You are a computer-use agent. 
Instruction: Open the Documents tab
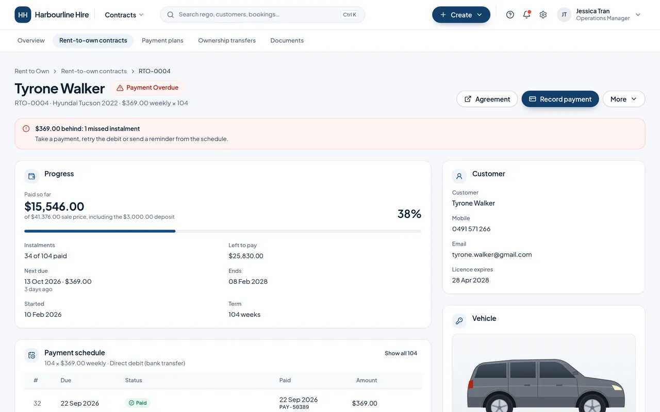point(287,41)
